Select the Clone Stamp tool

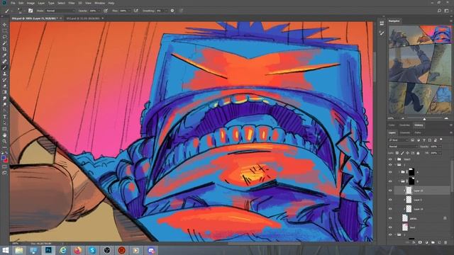(4, 74)
